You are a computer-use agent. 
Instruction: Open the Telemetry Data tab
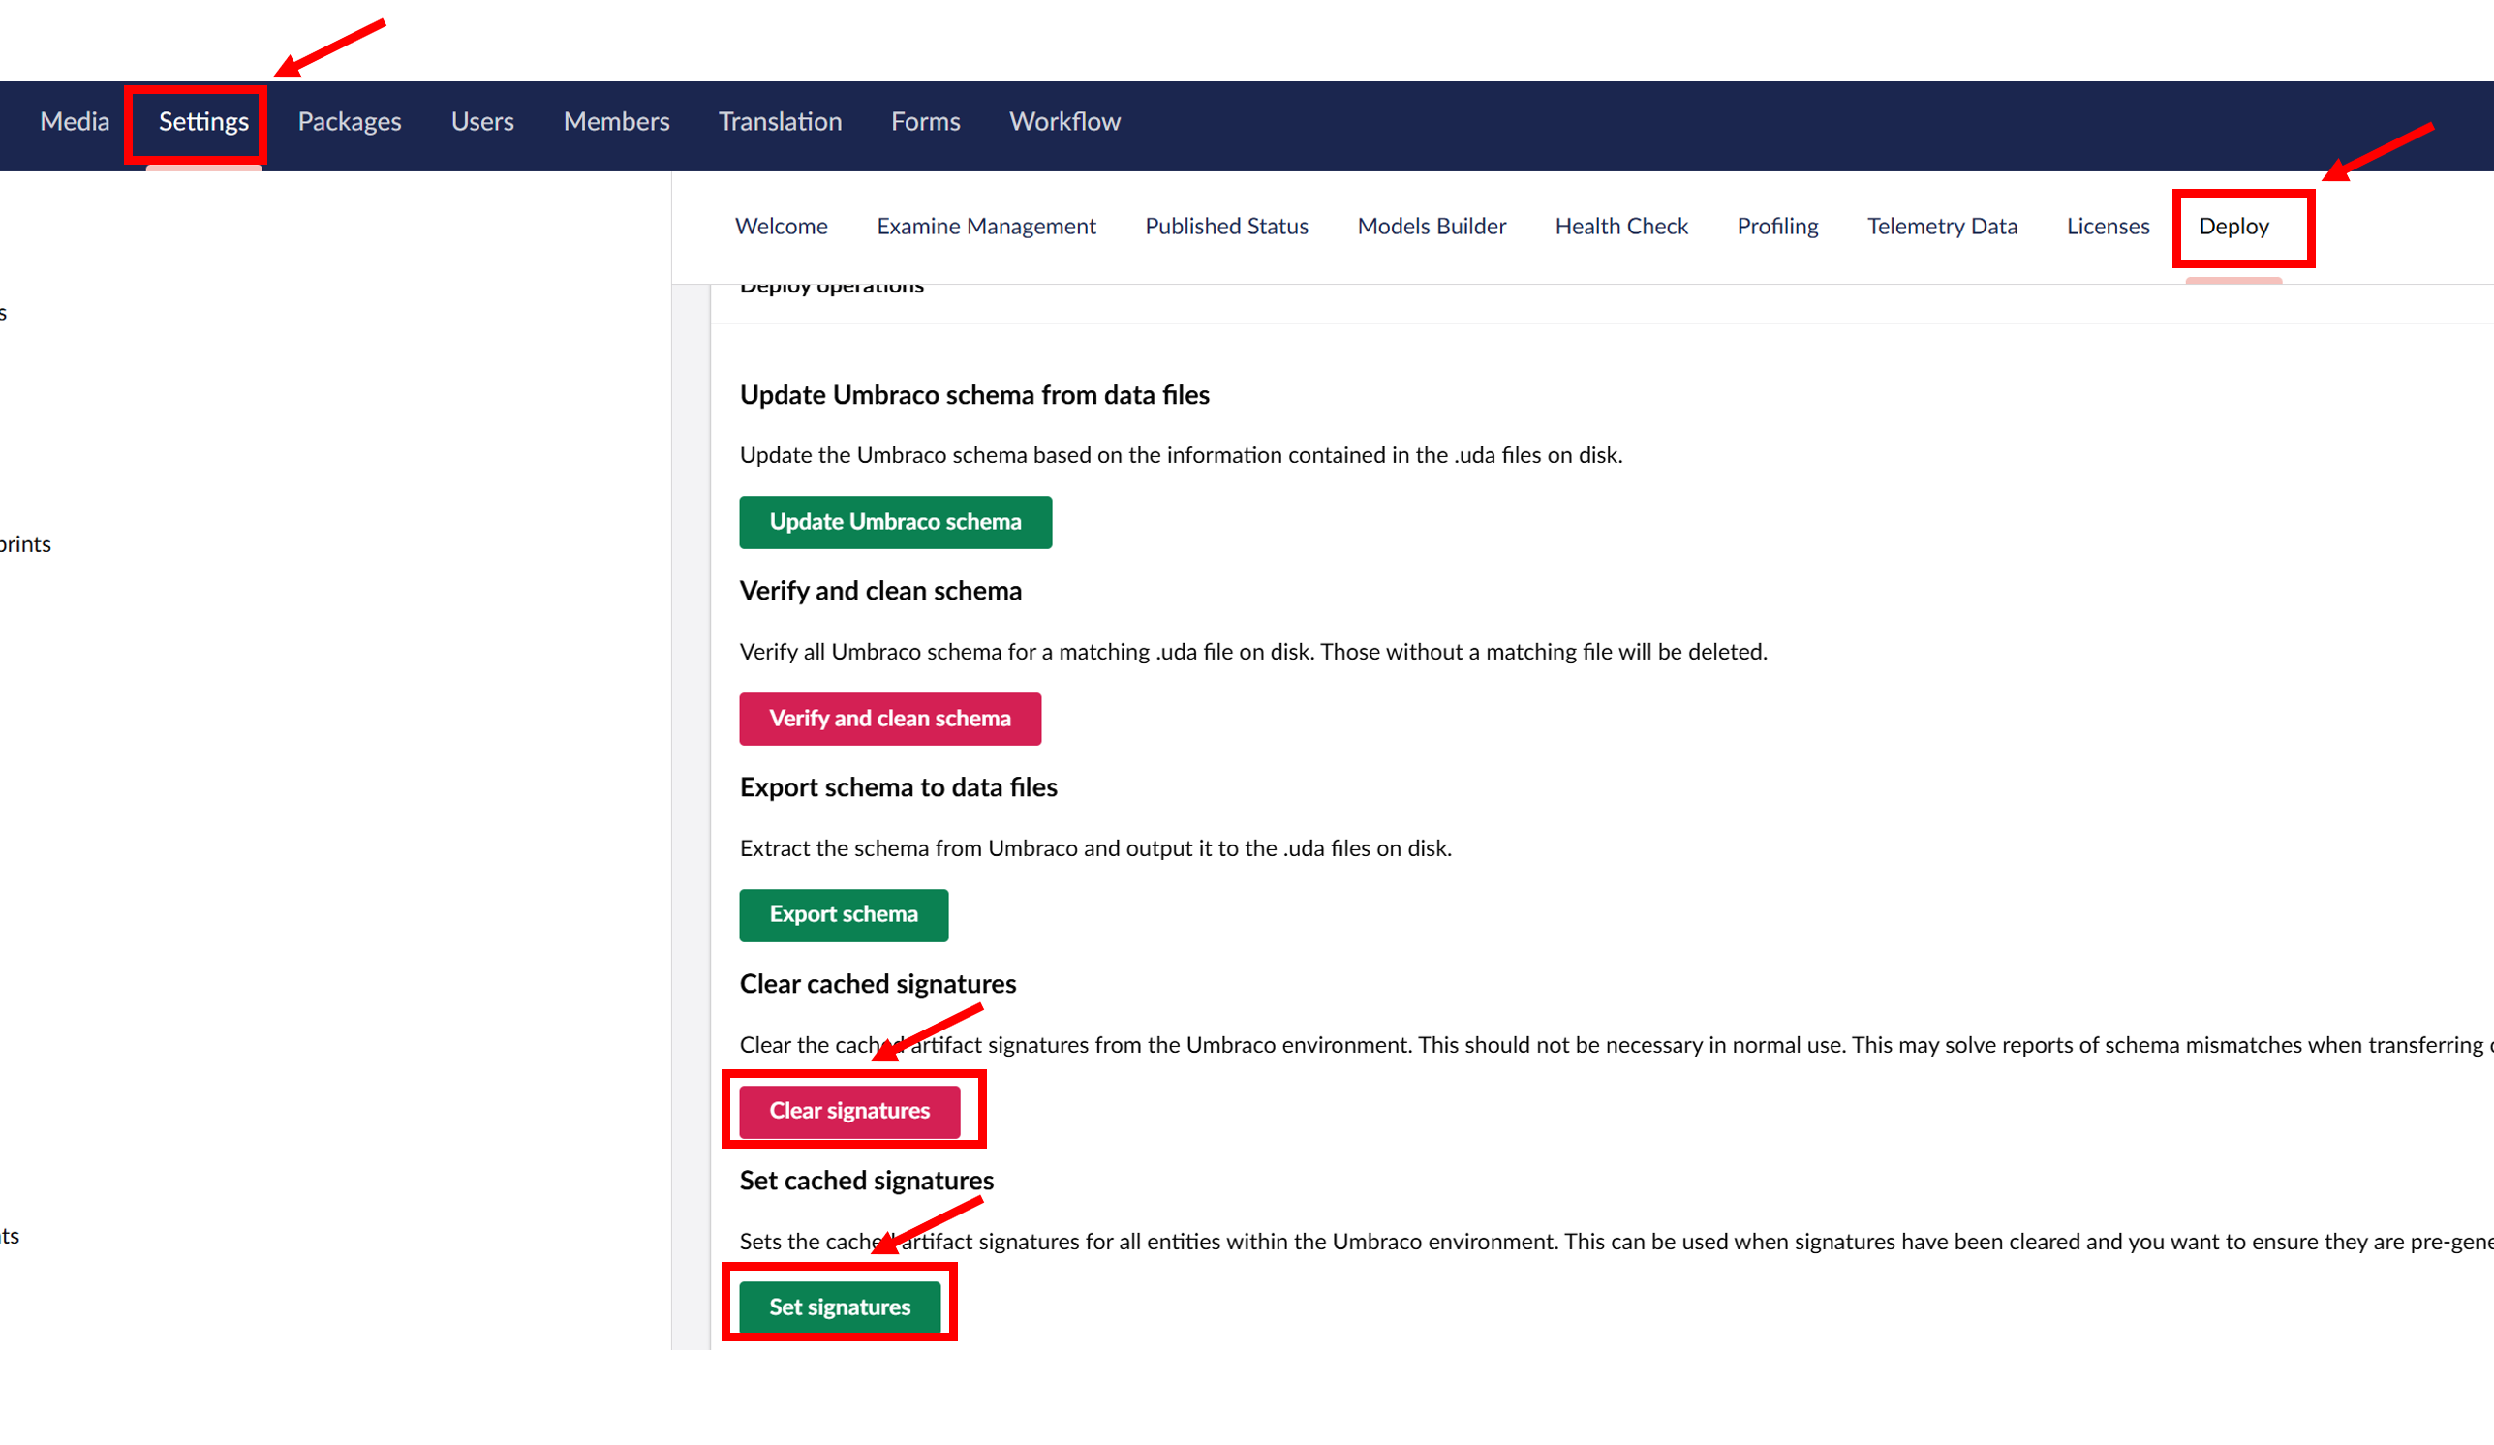coord(1942,227)
